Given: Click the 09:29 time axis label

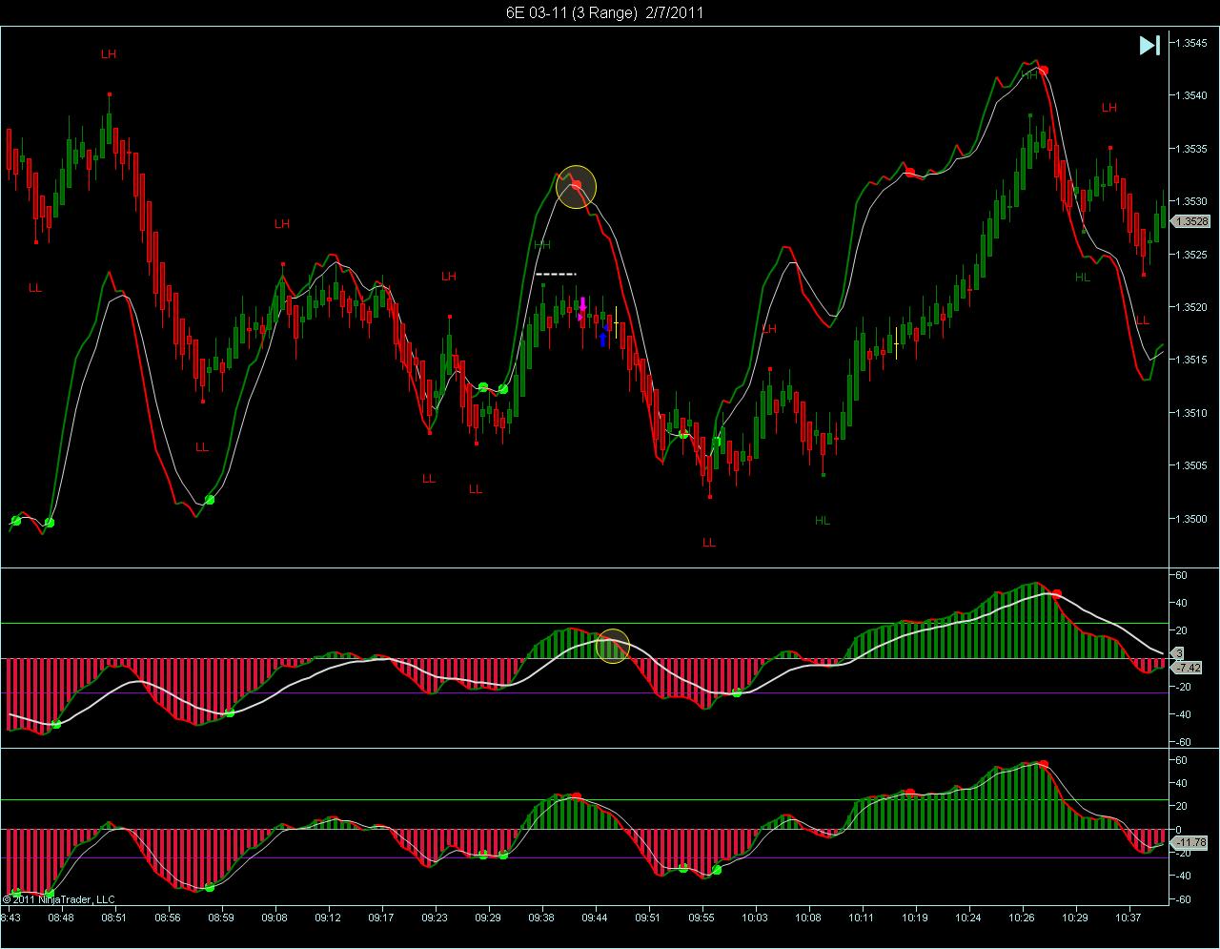Looking at the screenshot, I should click(488, 918).
